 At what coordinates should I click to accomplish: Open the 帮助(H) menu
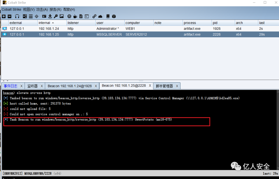(x=69, y=10)
